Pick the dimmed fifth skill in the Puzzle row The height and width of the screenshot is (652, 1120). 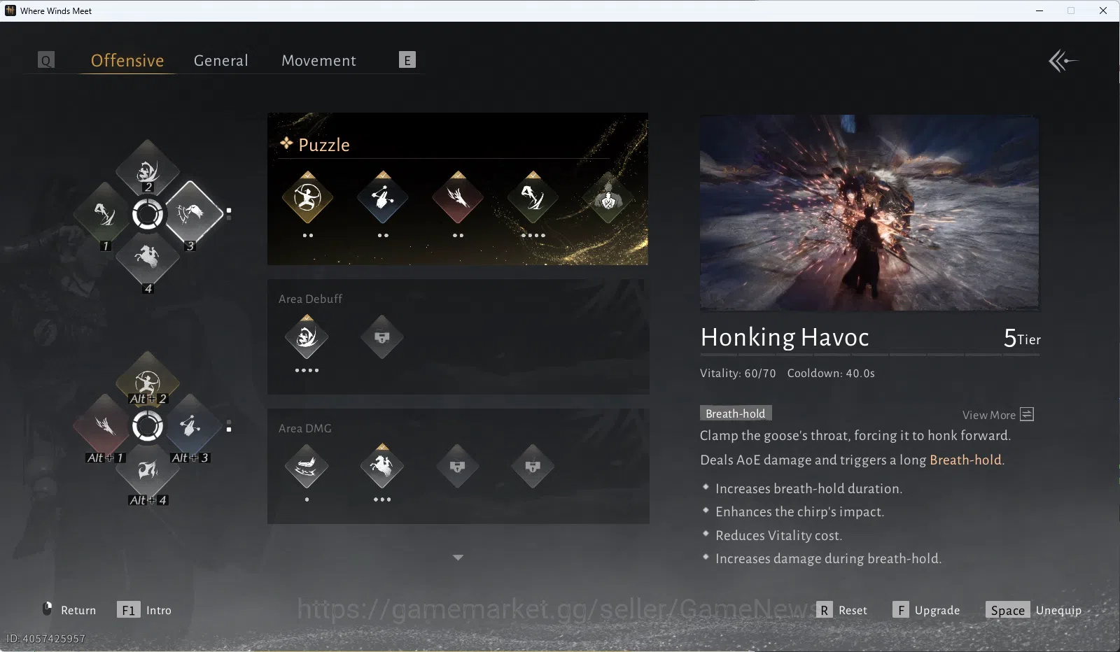click(x=608, y=198)
